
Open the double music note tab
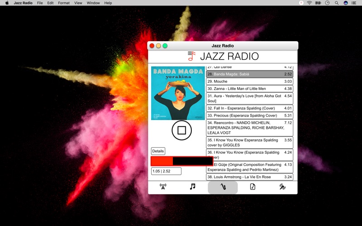tap(193, 187)
